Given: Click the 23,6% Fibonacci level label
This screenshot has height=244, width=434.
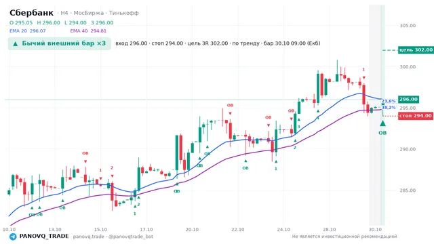Looking at the screenshot, I should pyautogui.click(x=389, y=101).
